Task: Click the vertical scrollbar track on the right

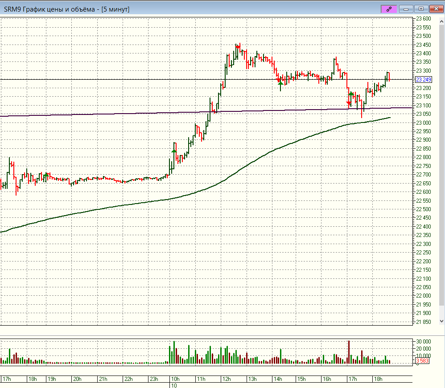Action: [441, 178]
